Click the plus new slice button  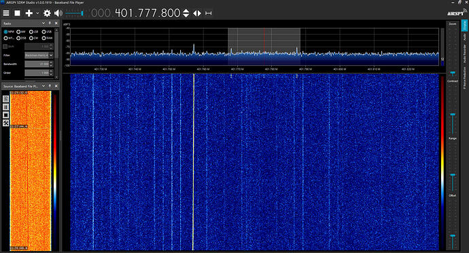pyautogui.click(x=29, y=13)
